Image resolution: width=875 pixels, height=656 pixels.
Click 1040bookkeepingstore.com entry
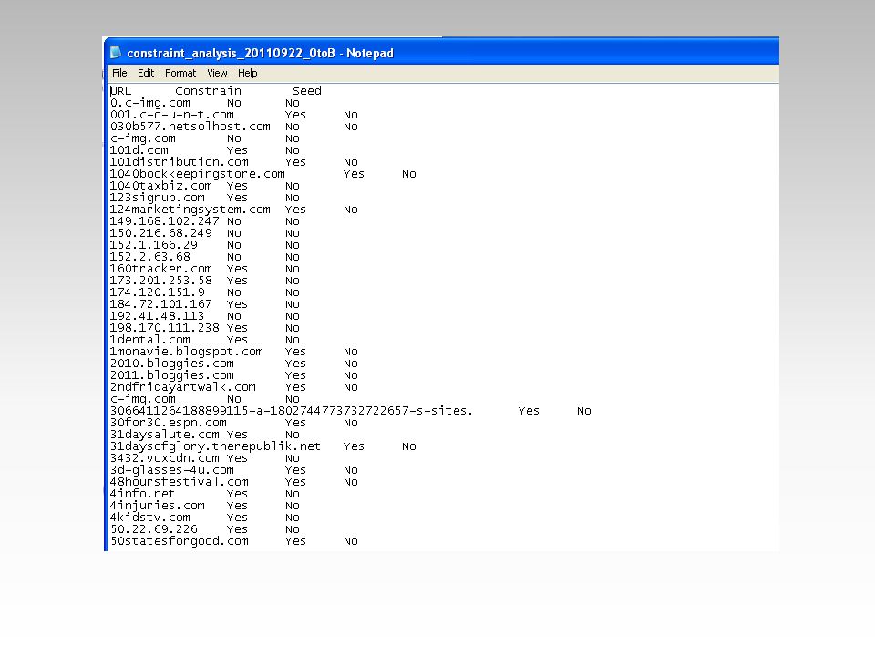[x=198, y=174]
